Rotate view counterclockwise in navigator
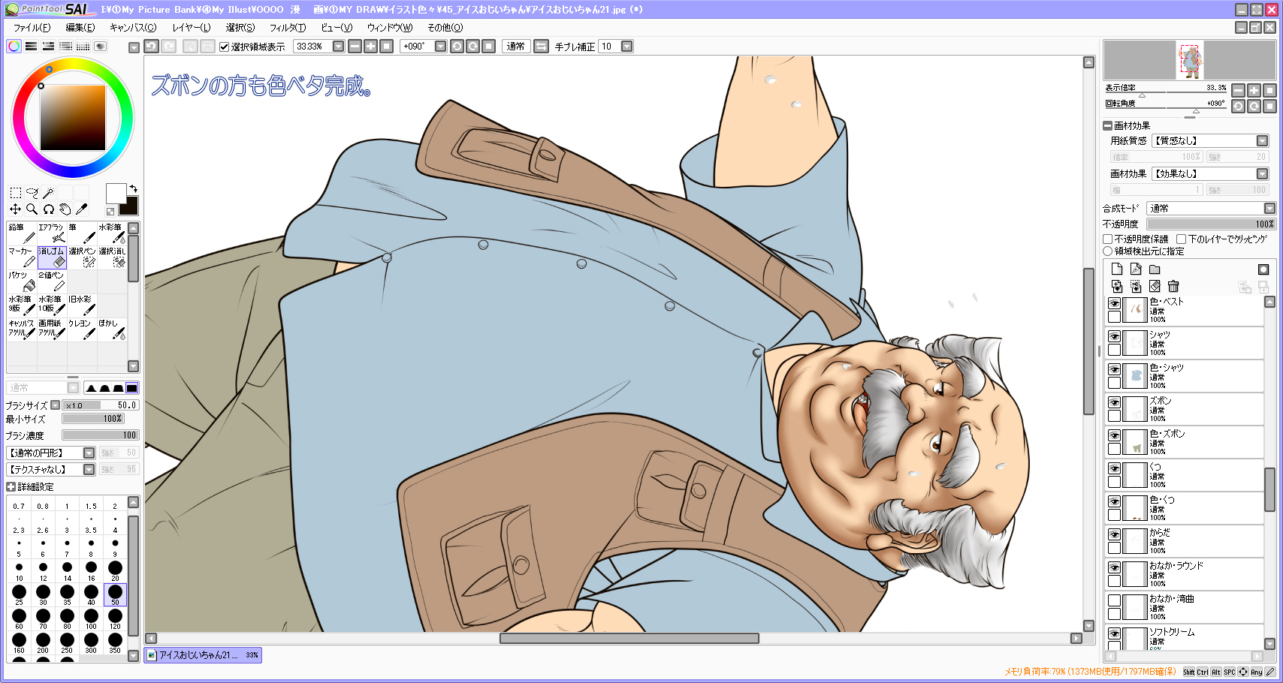The image size is (1283, 683). 1239,107
